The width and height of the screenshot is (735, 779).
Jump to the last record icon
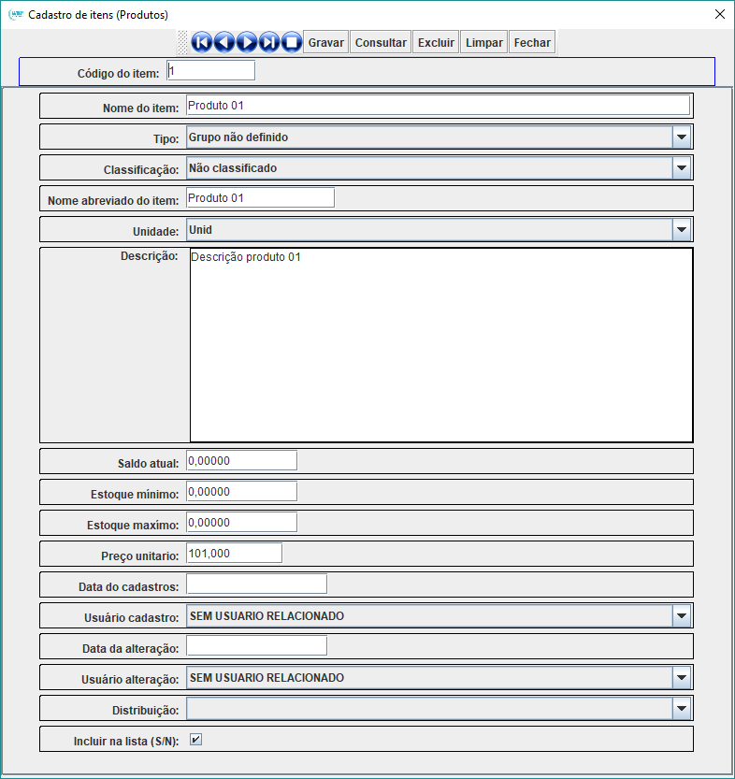click(x=269, y=42)
